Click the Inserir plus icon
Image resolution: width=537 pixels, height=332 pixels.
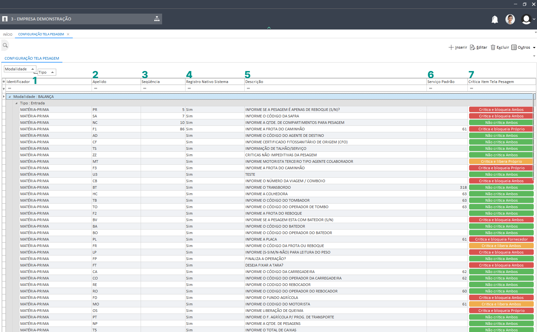[x=451, y=47]
